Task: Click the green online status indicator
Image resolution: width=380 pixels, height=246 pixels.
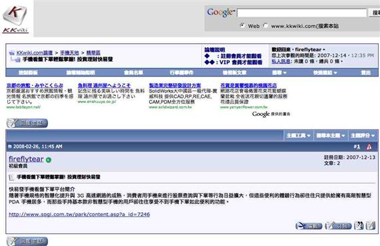Action: click(x=49, y=160)
